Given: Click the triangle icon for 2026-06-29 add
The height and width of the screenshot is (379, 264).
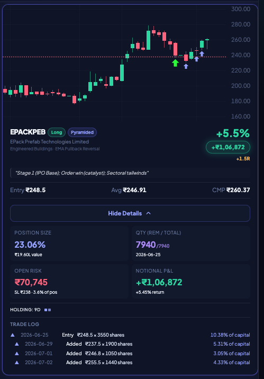Looking at the screenshot, I should coord(17,344).
